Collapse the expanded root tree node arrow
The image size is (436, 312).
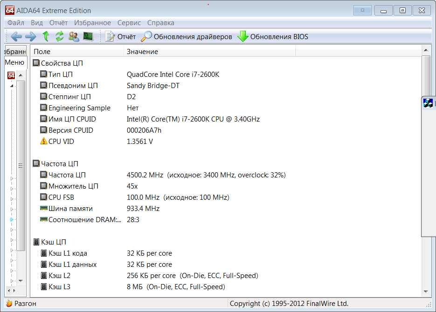click(12, 86)
